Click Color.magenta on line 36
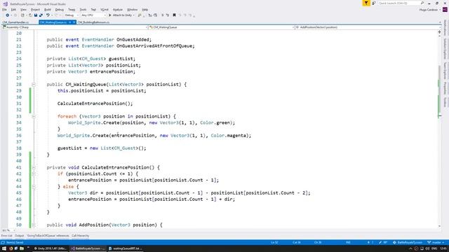Image resolution: width=449 pixels, height=252 pixels. click(x=229, y=135)
